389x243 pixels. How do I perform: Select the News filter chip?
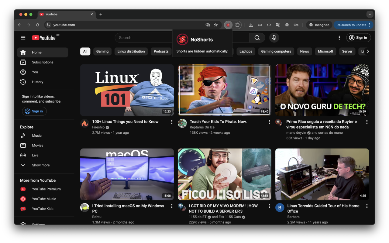[305, 51]
